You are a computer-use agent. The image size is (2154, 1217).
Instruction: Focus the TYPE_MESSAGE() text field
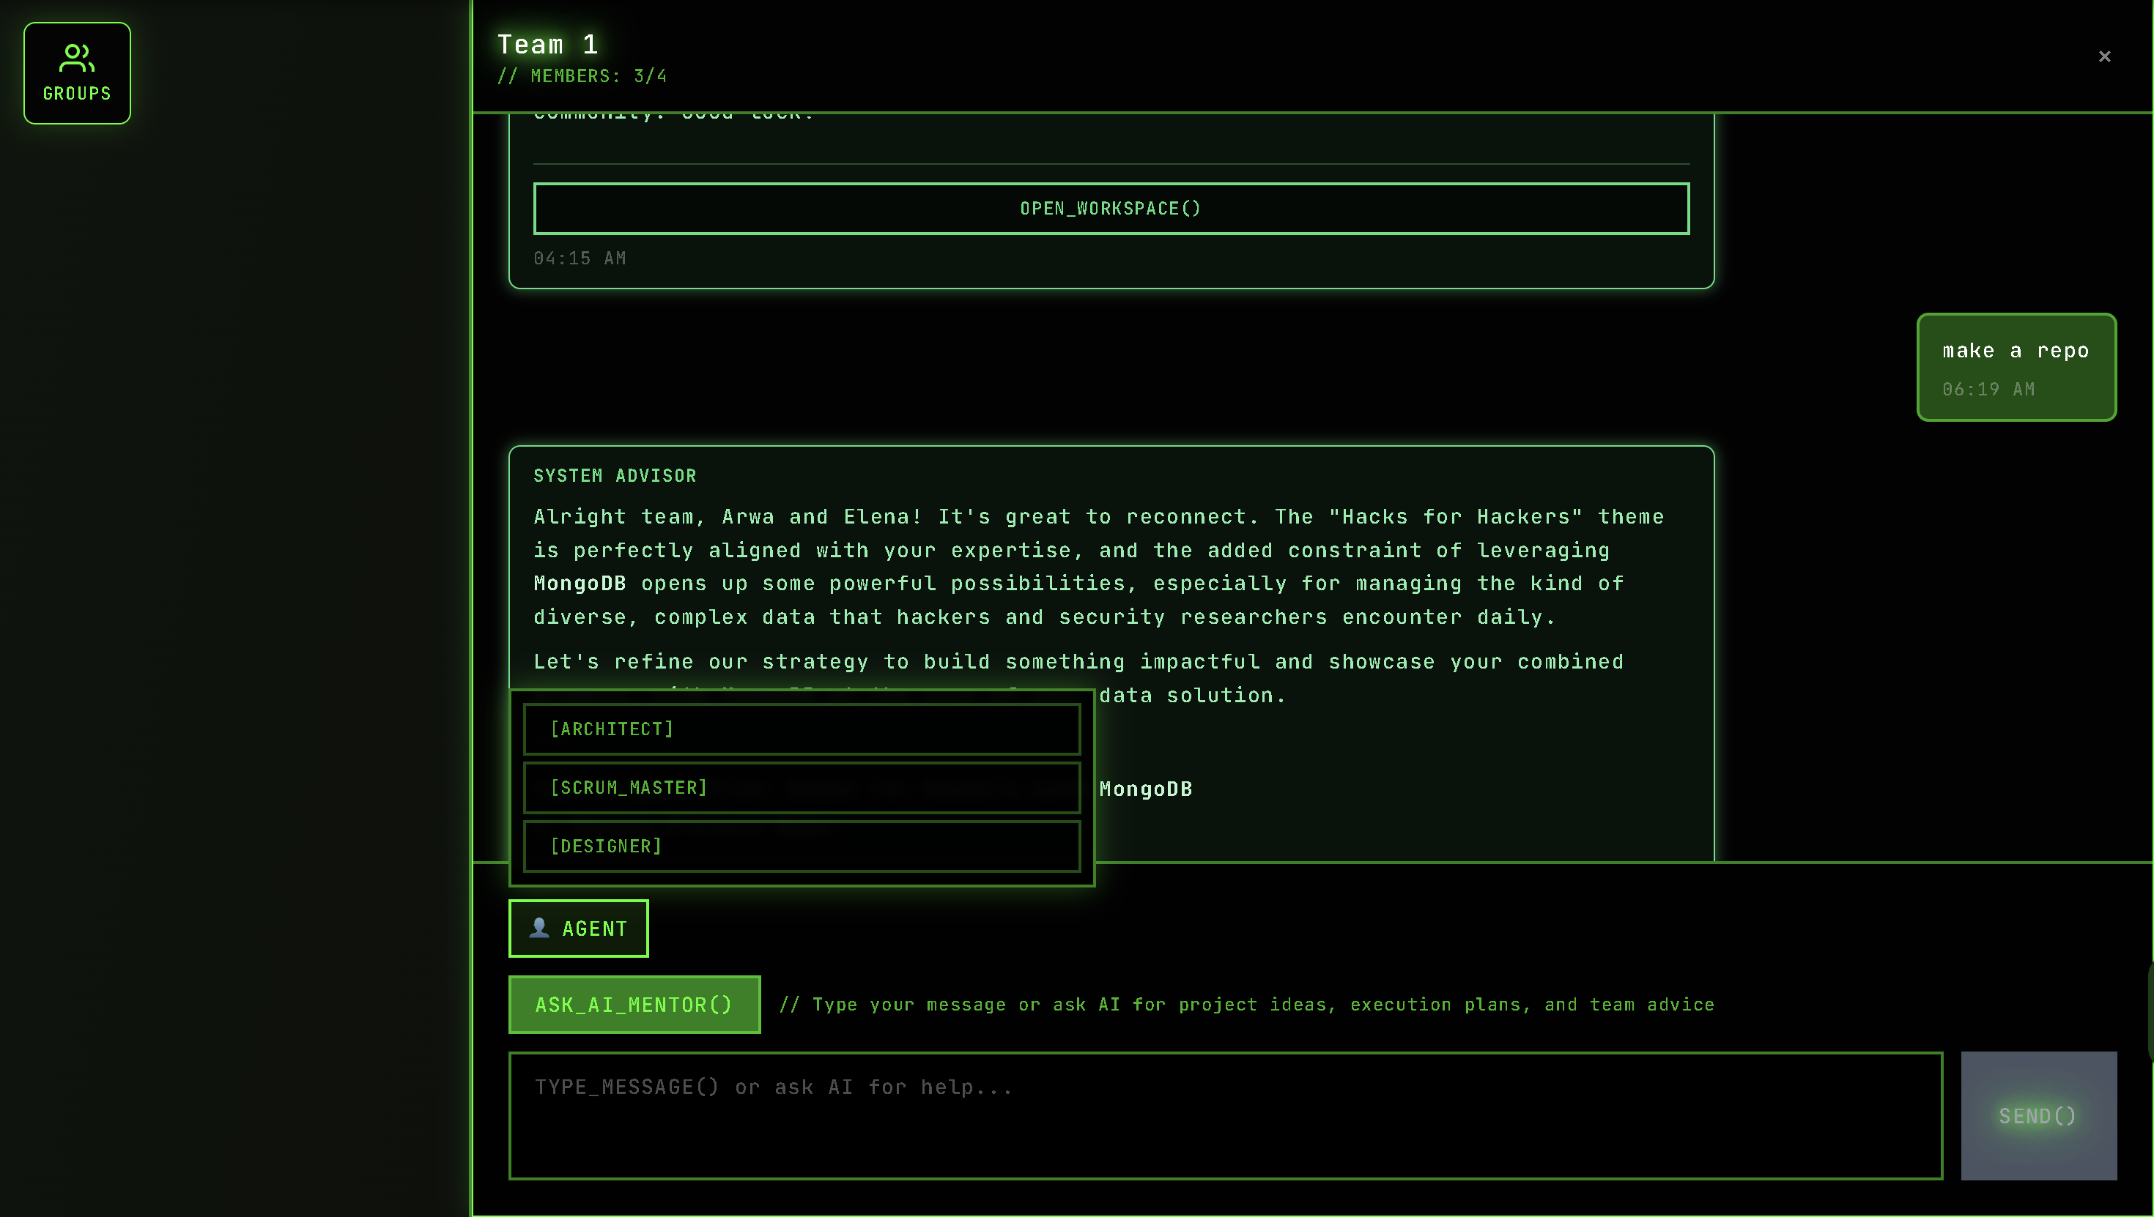1224,1115
